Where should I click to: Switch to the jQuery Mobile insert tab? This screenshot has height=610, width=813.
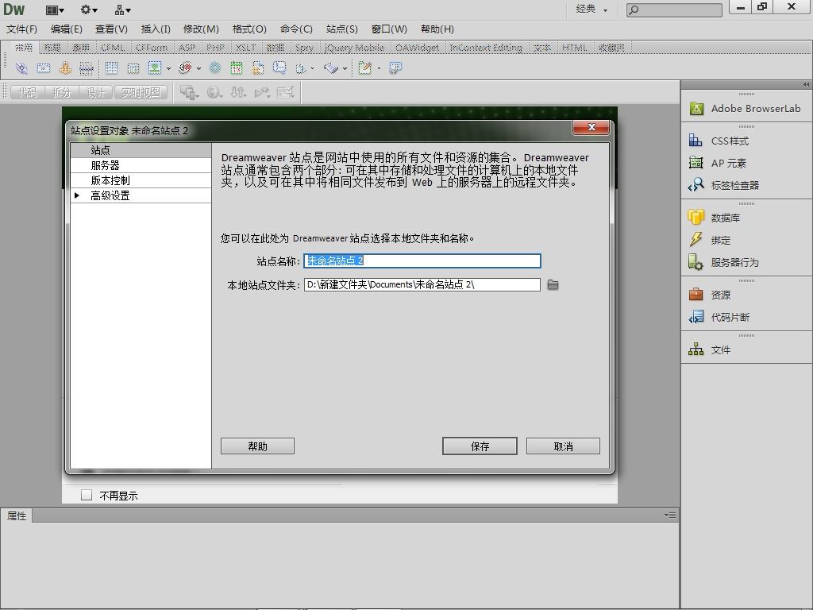click(x=354, y=48)
